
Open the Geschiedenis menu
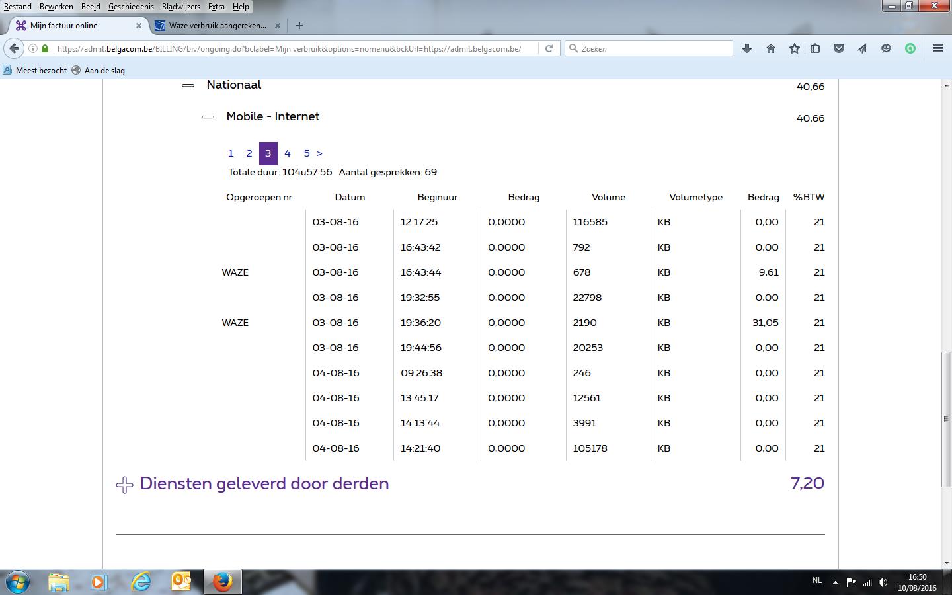click(x=131, y=7)
